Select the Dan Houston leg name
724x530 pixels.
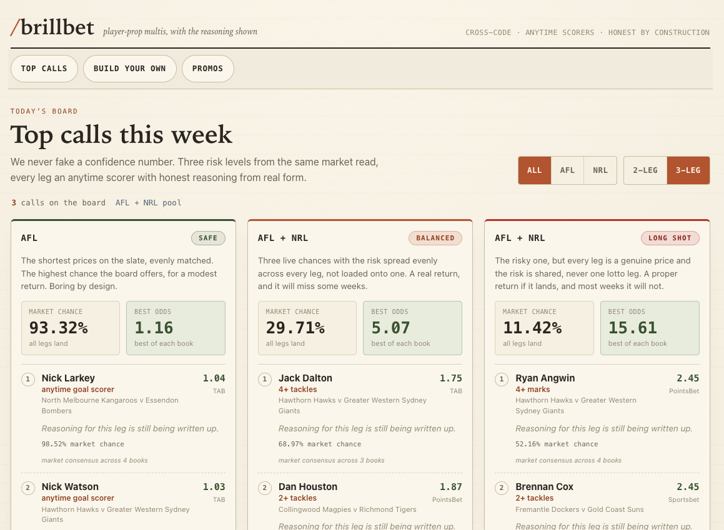(x=307, y=487)
